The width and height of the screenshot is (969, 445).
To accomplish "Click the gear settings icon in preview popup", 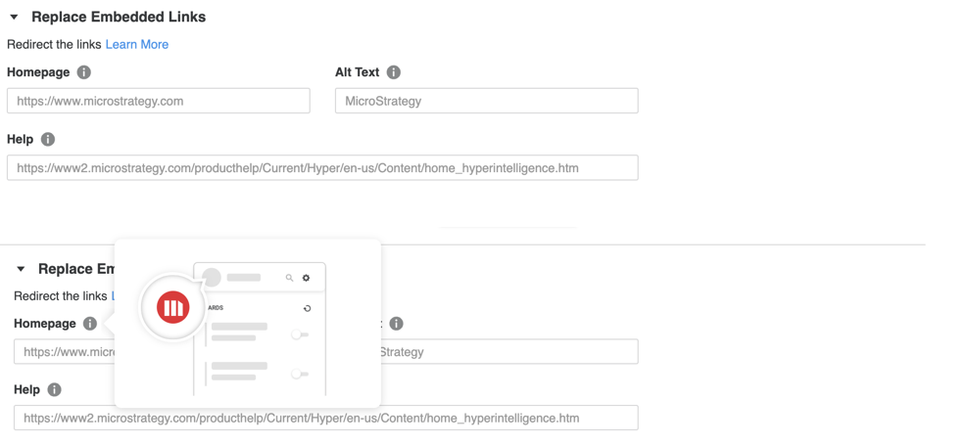I will (x=307, y=278).
